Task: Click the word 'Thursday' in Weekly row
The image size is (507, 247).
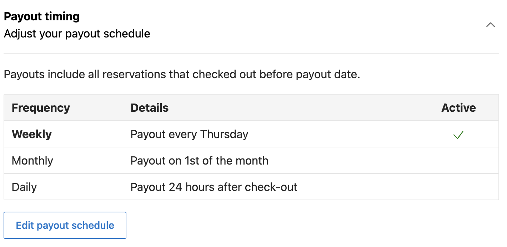Action: [224, 134]
